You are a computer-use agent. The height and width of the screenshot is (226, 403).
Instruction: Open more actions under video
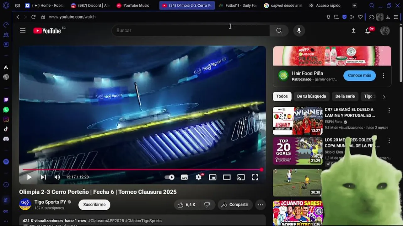(261, 205)
